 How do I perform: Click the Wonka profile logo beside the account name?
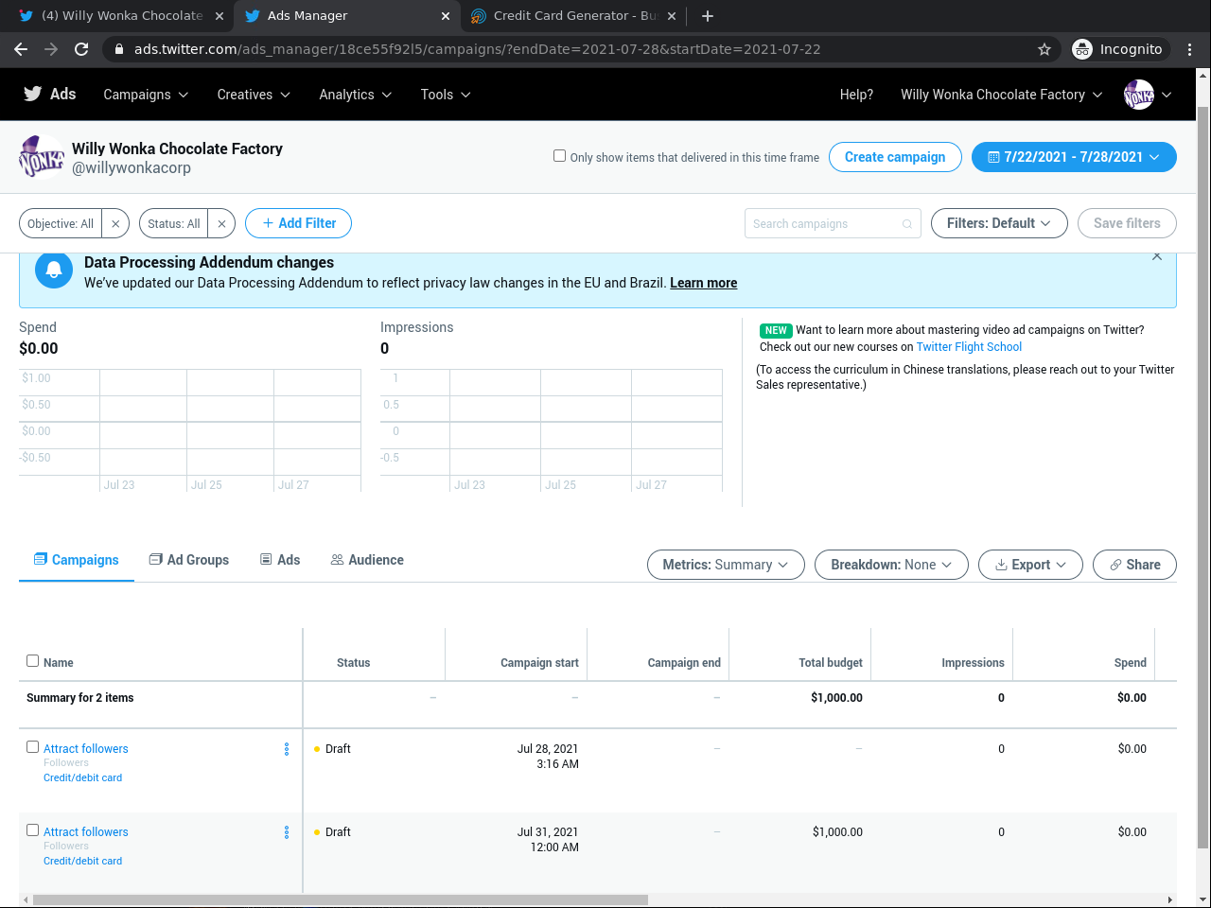(42, 157)
